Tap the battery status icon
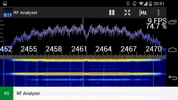 pos(150,3)
